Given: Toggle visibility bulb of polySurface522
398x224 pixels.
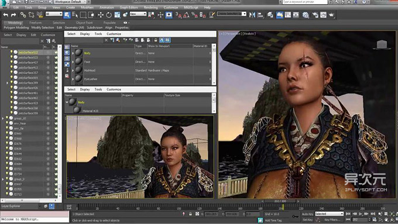Looking at the screenshot, I should (12, 52).
